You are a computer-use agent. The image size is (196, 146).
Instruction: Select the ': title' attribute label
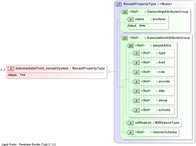(160, 91)
